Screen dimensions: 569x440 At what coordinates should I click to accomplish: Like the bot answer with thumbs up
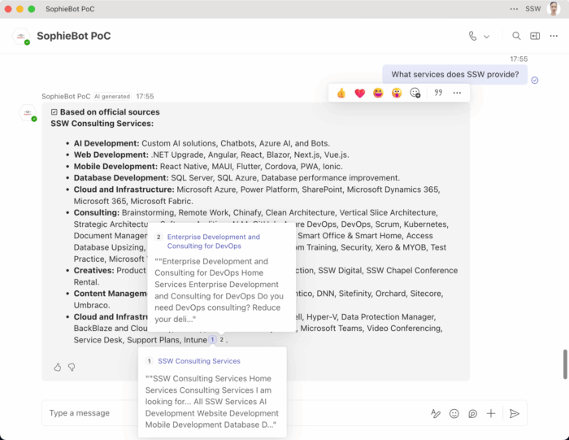[x=58, y=368]
